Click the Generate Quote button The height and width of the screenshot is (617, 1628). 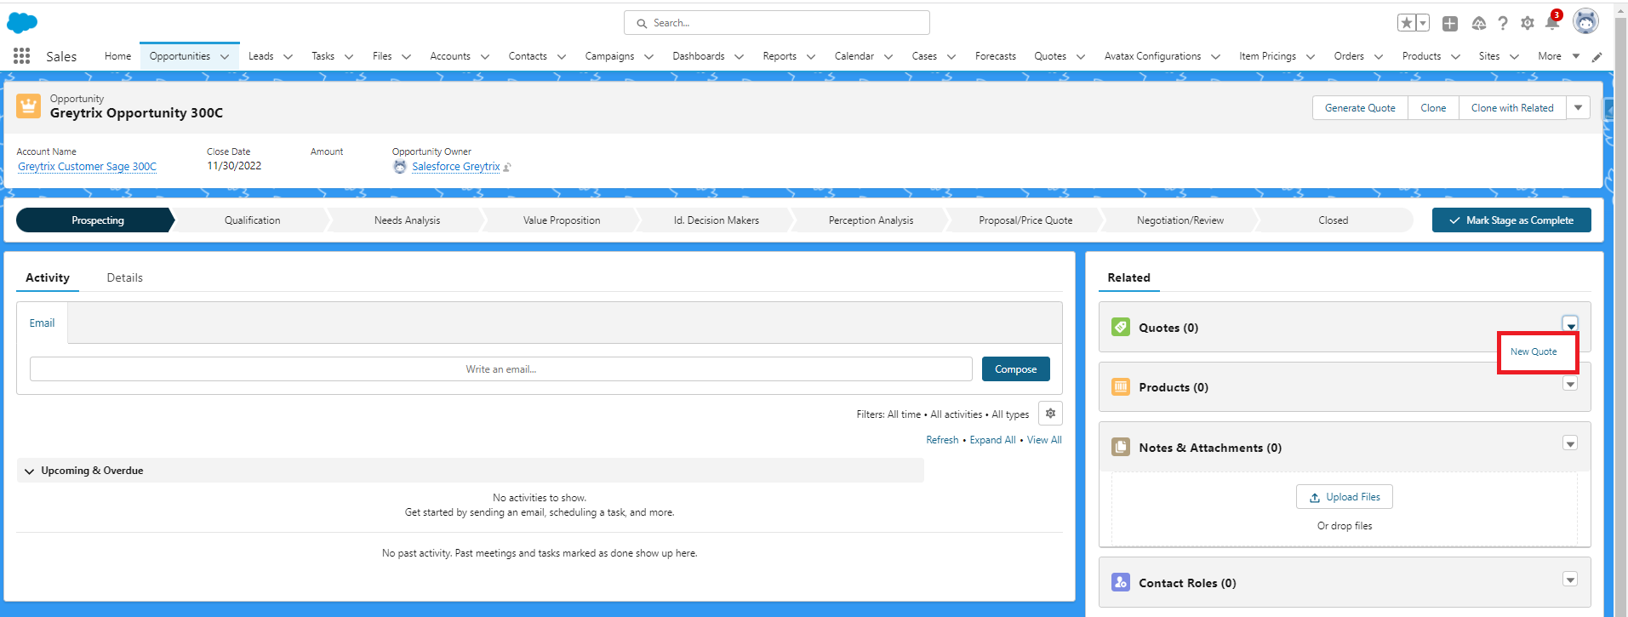coord(1360,108)
